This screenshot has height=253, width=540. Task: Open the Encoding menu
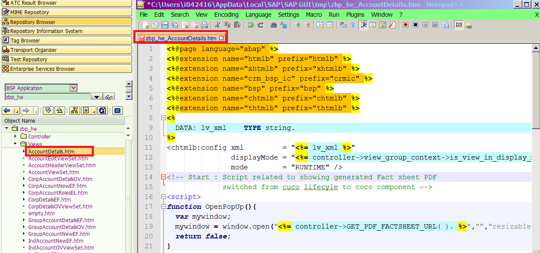[x=226, y=15]
